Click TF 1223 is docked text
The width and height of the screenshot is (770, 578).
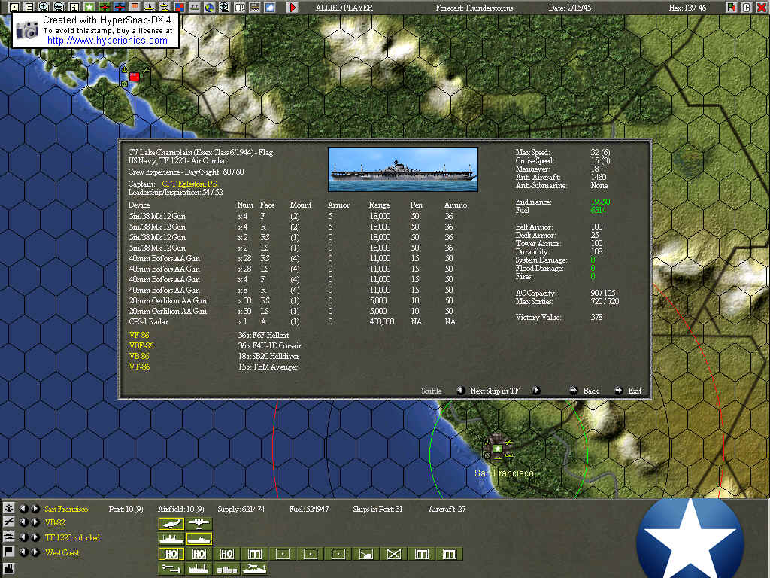point(72,537)
